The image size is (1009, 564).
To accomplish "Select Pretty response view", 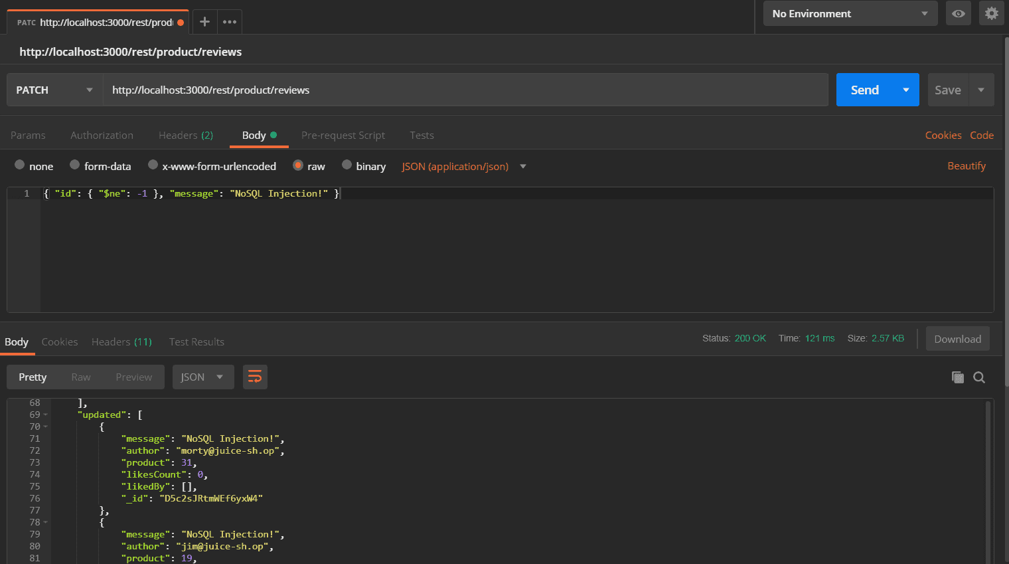I will point(33,377).
